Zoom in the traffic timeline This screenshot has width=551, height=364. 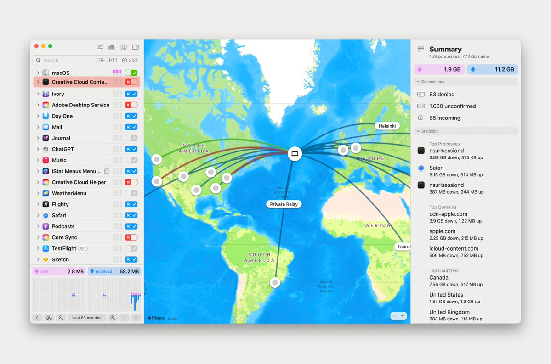coord(113,318)
